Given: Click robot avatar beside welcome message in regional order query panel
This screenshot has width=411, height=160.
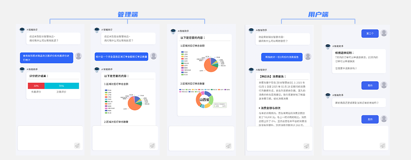Looking at the screenshot, I should point(97,30).
